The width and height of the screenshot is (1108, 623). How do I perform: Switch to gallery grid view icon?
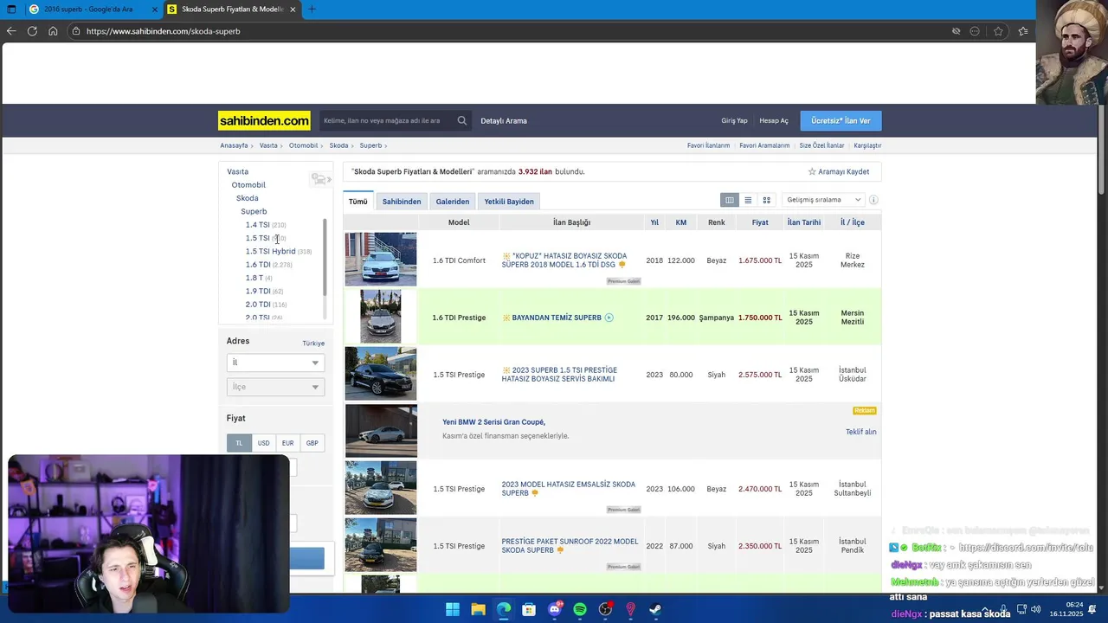click(x=766, y=200)
